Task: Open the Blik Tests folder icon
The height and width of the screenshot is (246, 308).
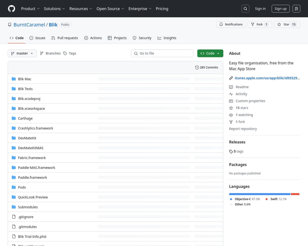Action: pyautogui.click(x=14, y=89)
